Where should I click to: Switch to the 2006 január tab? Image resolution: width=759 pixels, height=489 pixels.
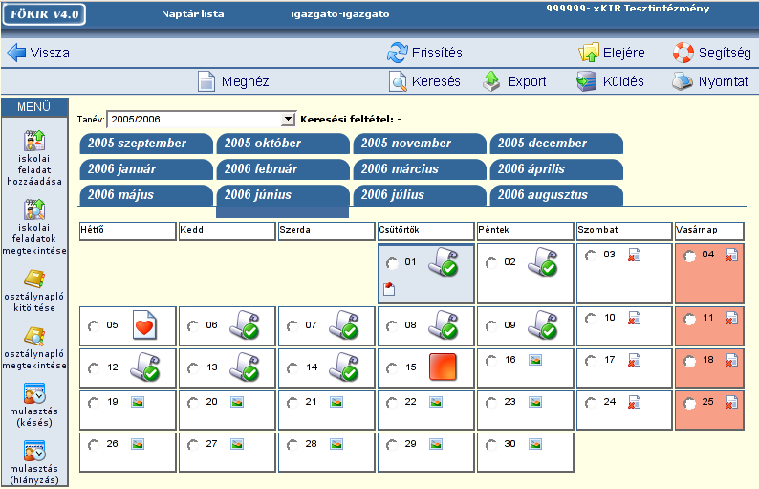coord(146,169)
